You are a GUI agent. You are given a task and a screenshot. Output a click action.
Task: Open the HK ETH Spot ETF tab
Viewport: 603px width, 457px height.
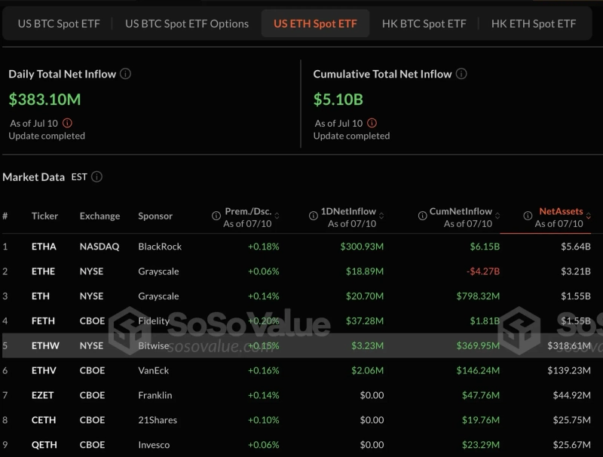(533, 23)
